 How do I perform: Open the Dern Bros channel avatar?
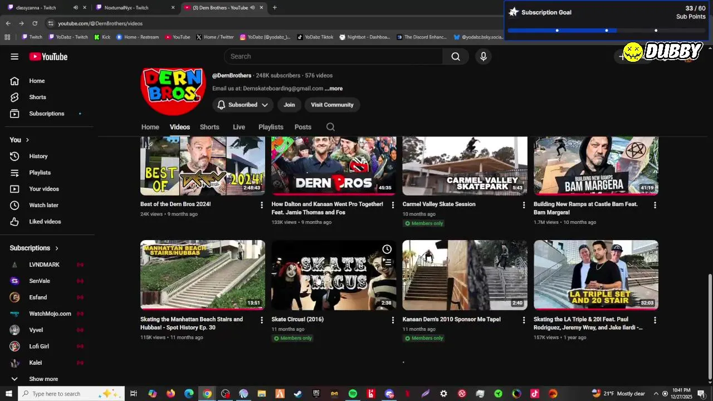coord(174,92)
